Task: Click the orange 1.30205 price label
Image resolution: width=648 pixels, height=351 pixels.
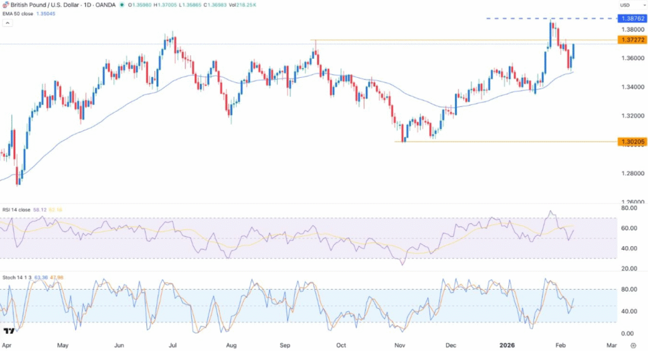Action: pos(633,142)
